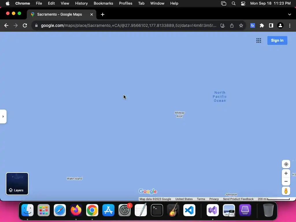Open the Chrome profile avatar

[x=280, y=25]
